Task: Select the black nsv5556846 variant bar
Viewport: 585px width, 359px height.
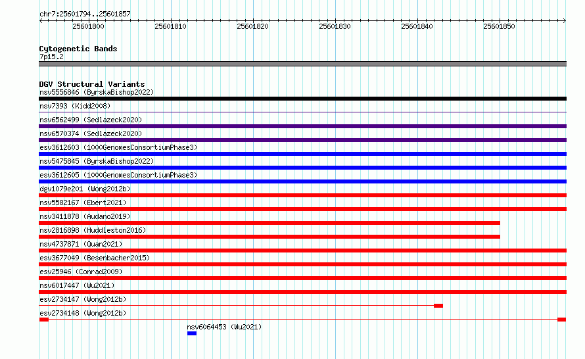Action: point(302,99)
